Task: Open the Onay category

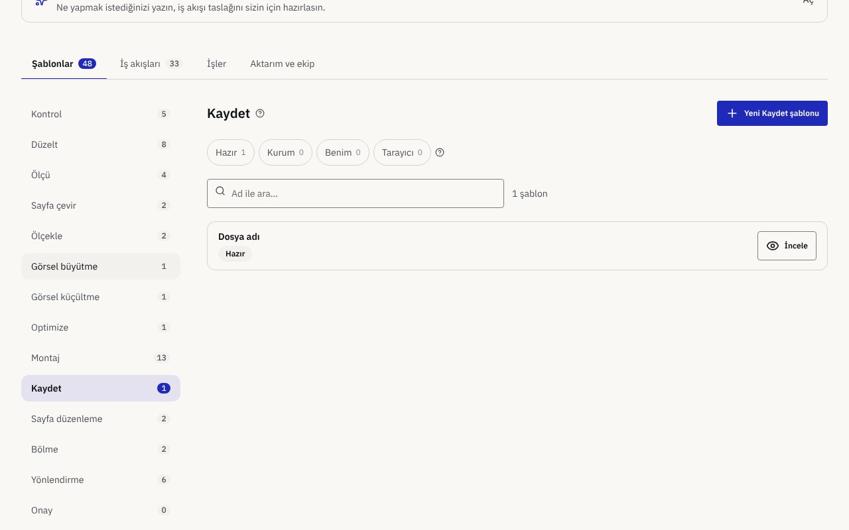Action: coord(101,510)
